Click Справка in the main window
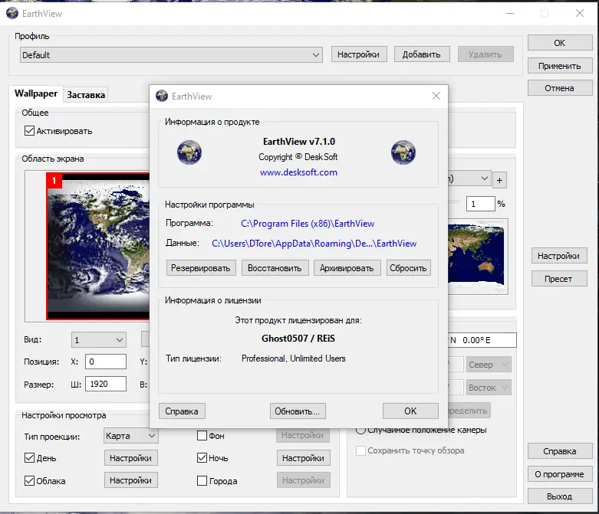The image size is (599, 514). coord(560,451)
